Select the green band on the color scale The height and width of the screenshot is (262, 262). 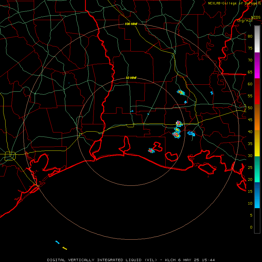257,169
